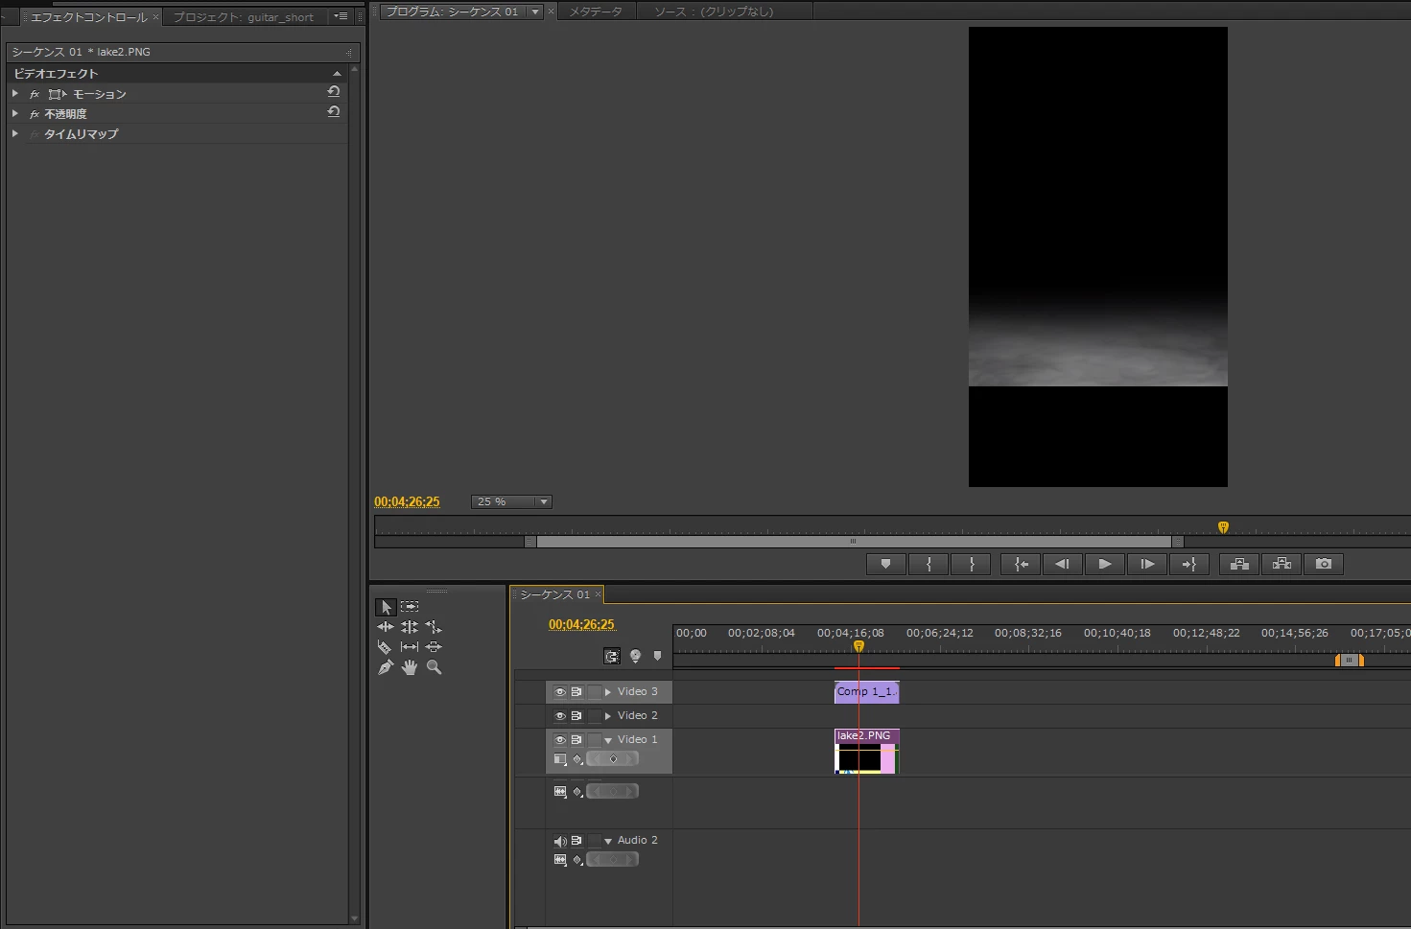The width and height of the screenshot is (1411, 929).
Task: Hide the Video 2 track with its eye
Action: coord(560,716)
